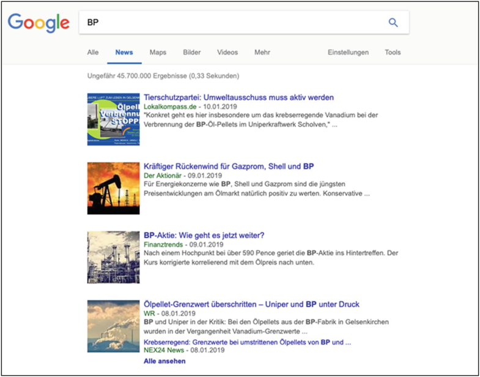Viewport: 480px width, 377px height.
Task: Open BP-Aktie: Wie geht es jetzt weiter
Action: point(204,236)
